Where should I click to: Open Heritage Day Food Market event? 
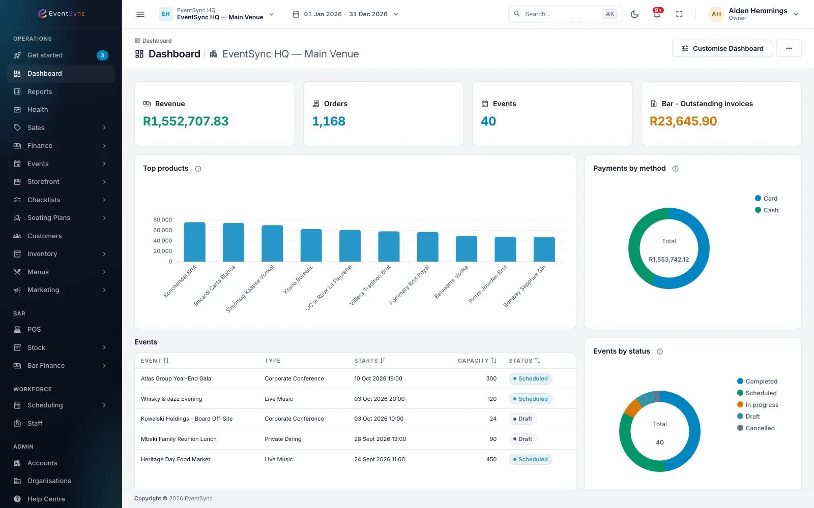point(176,459)
